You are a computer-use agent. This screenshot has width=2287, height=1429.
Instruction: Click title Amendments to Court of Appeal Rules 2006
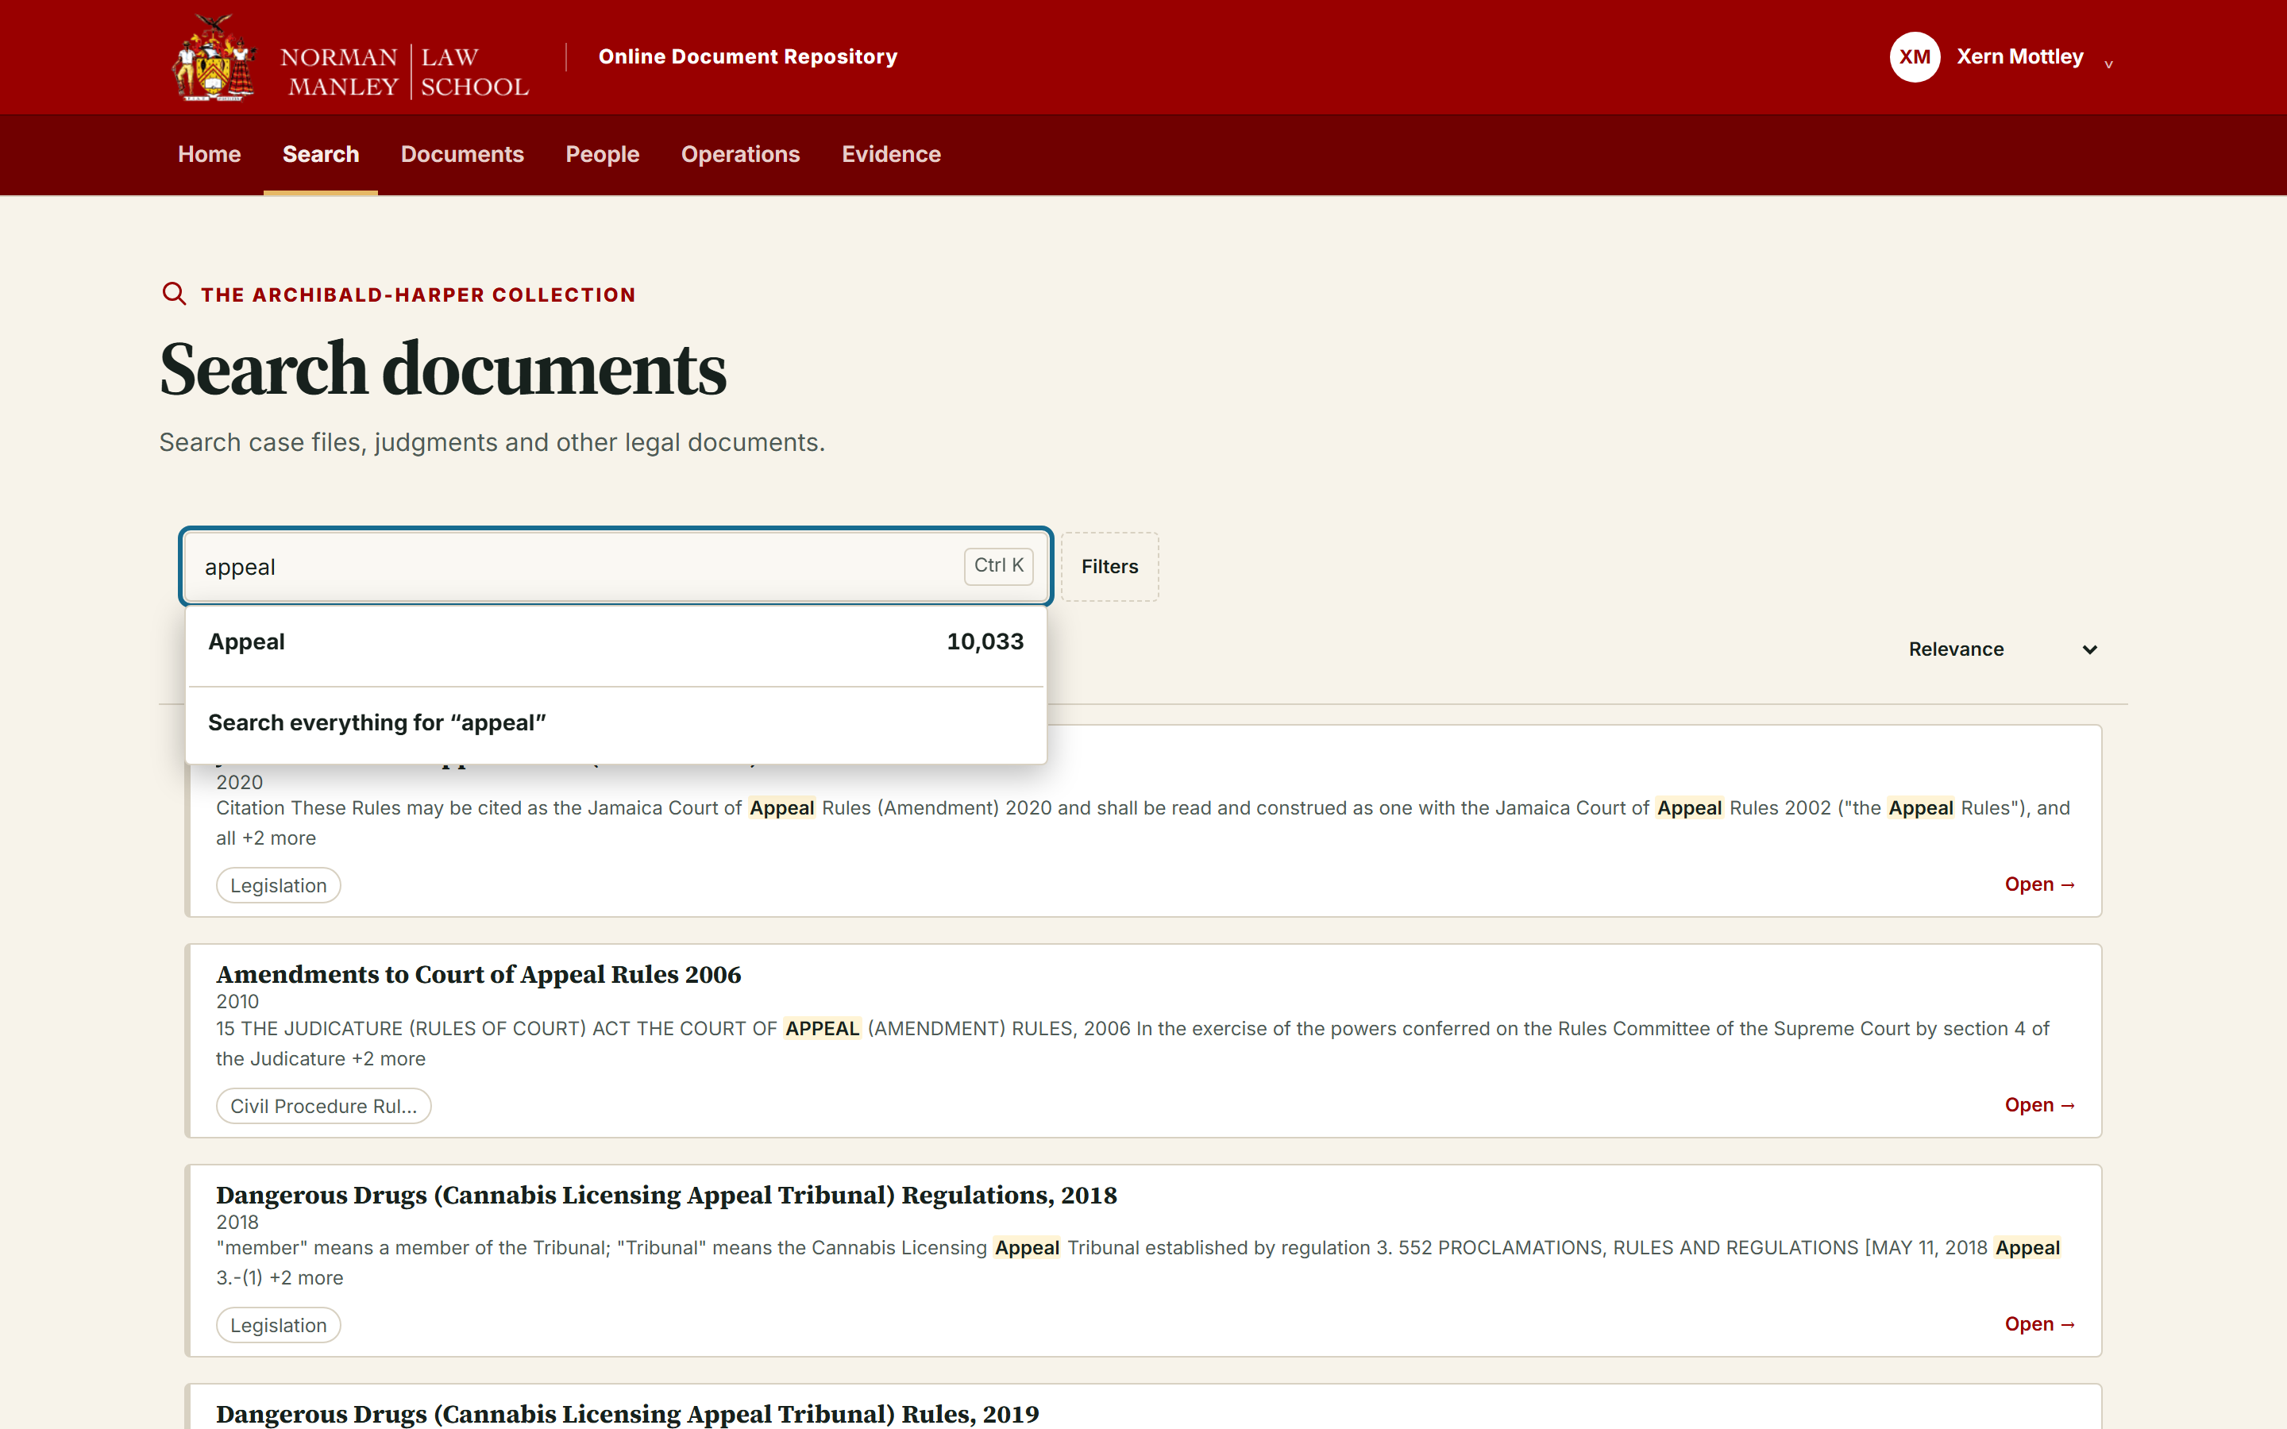[478, 974]
